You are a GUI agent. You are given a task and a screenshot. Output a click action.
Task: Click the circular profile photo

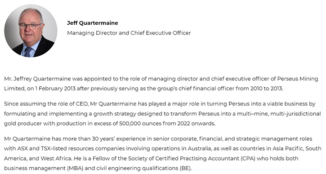click(x=31, y=31)
